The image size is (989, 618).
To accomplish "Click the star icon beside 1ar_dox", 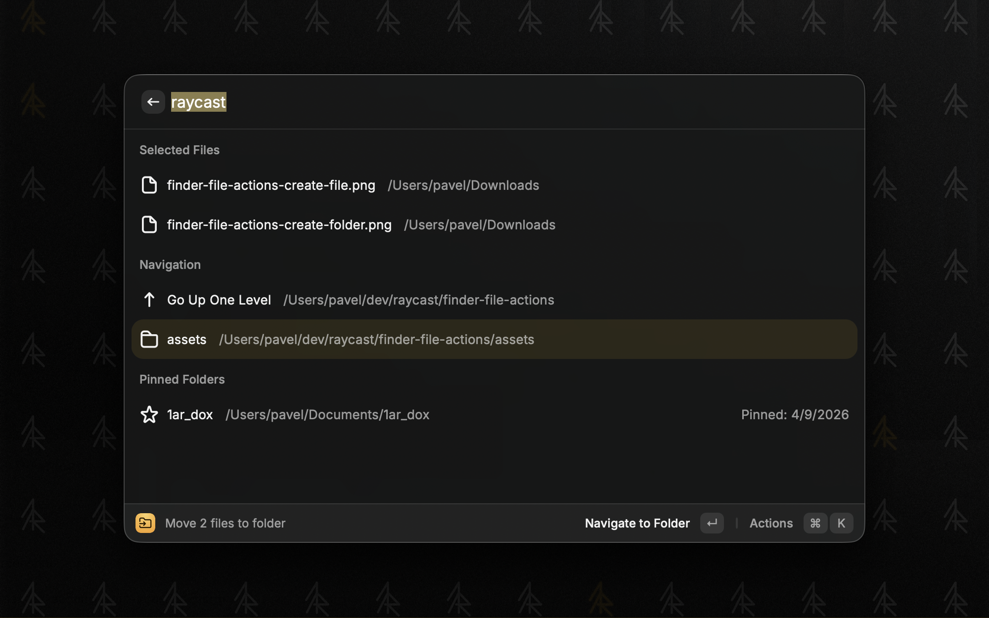I will (x=149, y=414).
